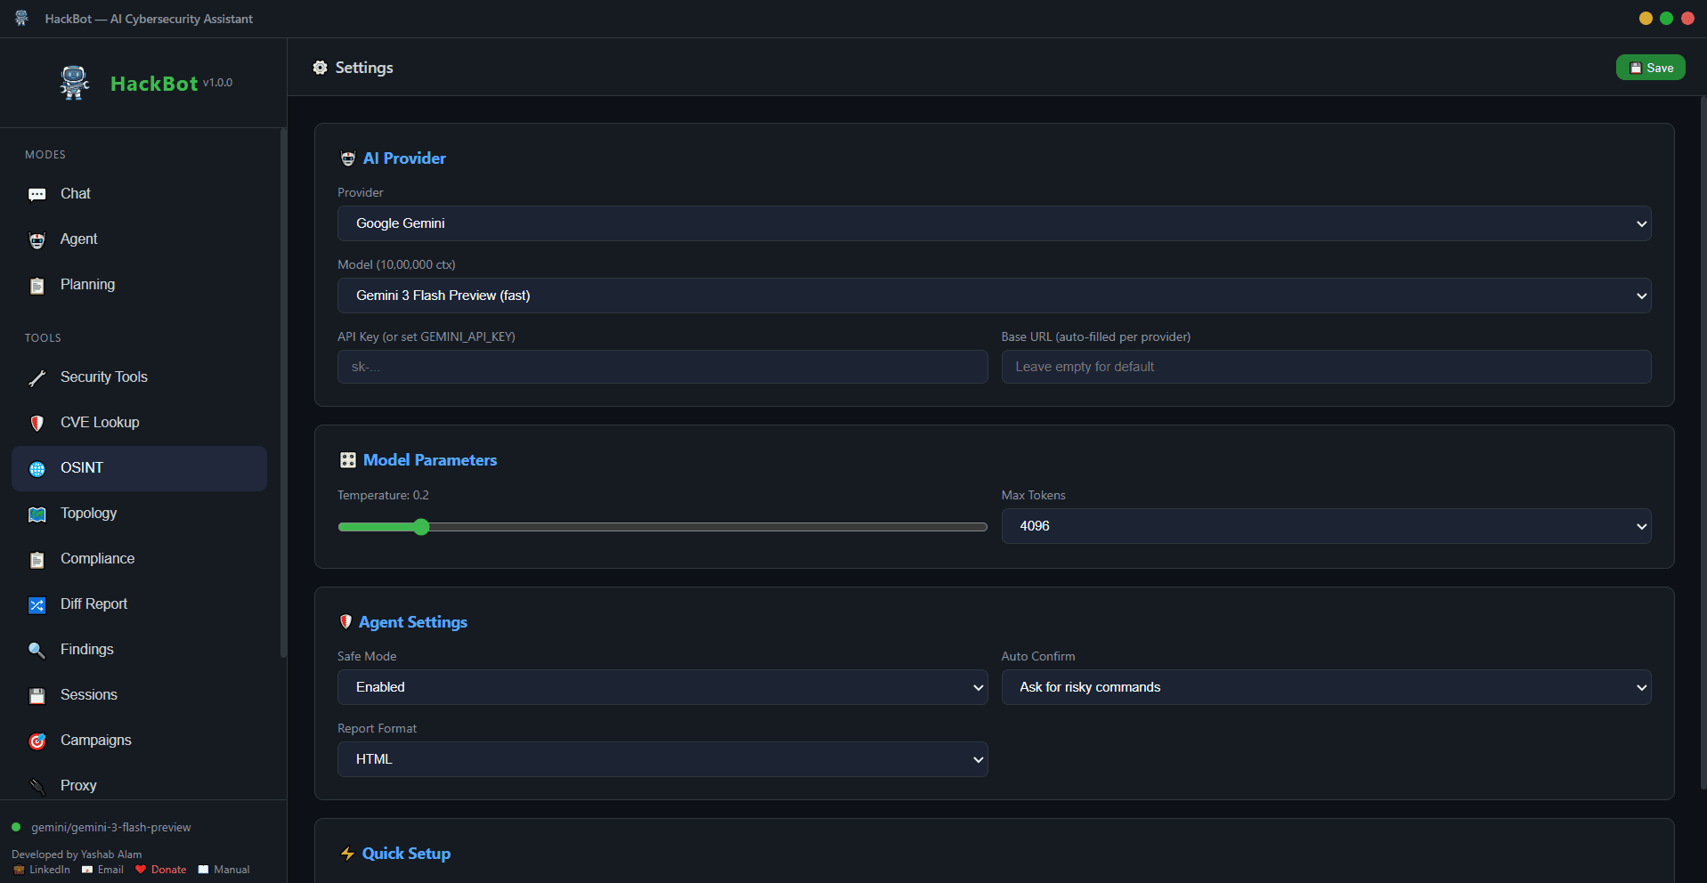Click the Planning mode icon
The image size is (1707, 883).
37,285
